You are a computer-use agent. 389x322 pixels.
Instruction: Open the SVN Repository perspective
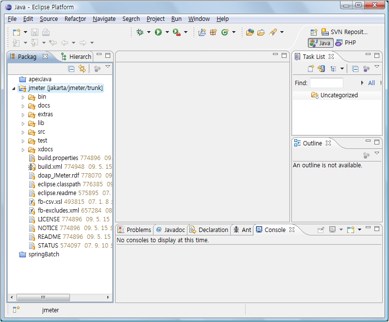coord(345,32)
